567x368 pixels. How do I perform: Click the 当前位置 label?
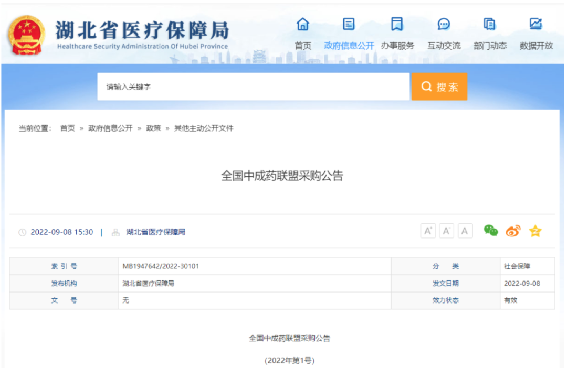[35, 128]
